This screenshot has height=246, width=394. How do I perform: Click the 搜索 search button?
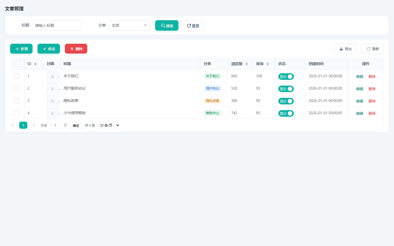click(x=167, y=25)
